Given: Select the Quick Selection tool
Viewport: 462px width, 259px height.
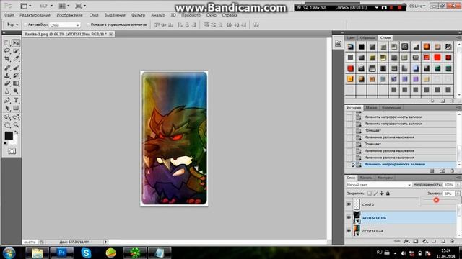Looking at the screenshot, I should [16, 51].
